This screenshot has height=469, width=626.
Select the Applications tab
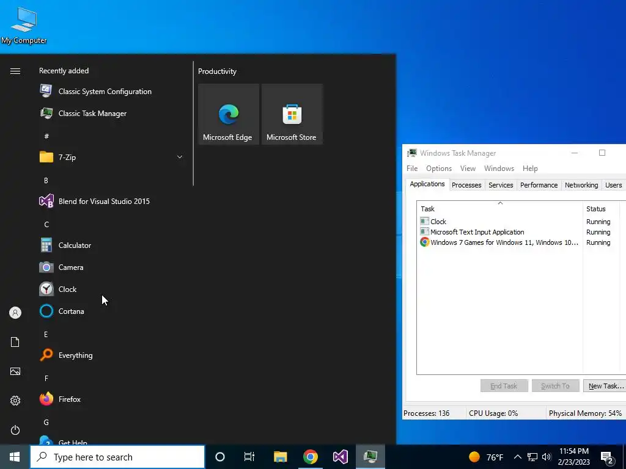427,184
